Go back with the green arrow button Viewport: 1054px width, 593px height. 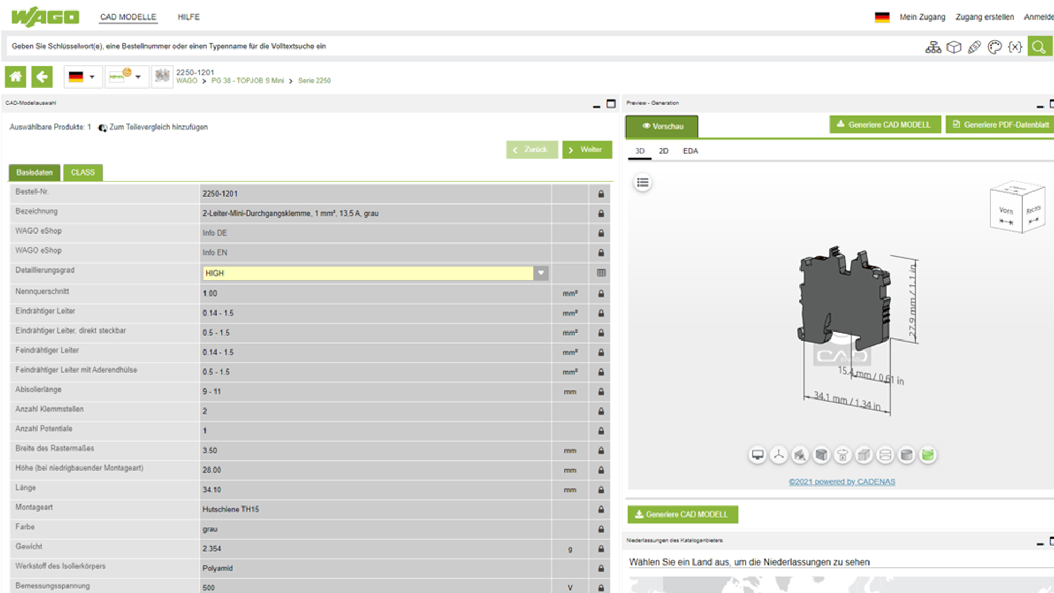(x=42, y=77)
